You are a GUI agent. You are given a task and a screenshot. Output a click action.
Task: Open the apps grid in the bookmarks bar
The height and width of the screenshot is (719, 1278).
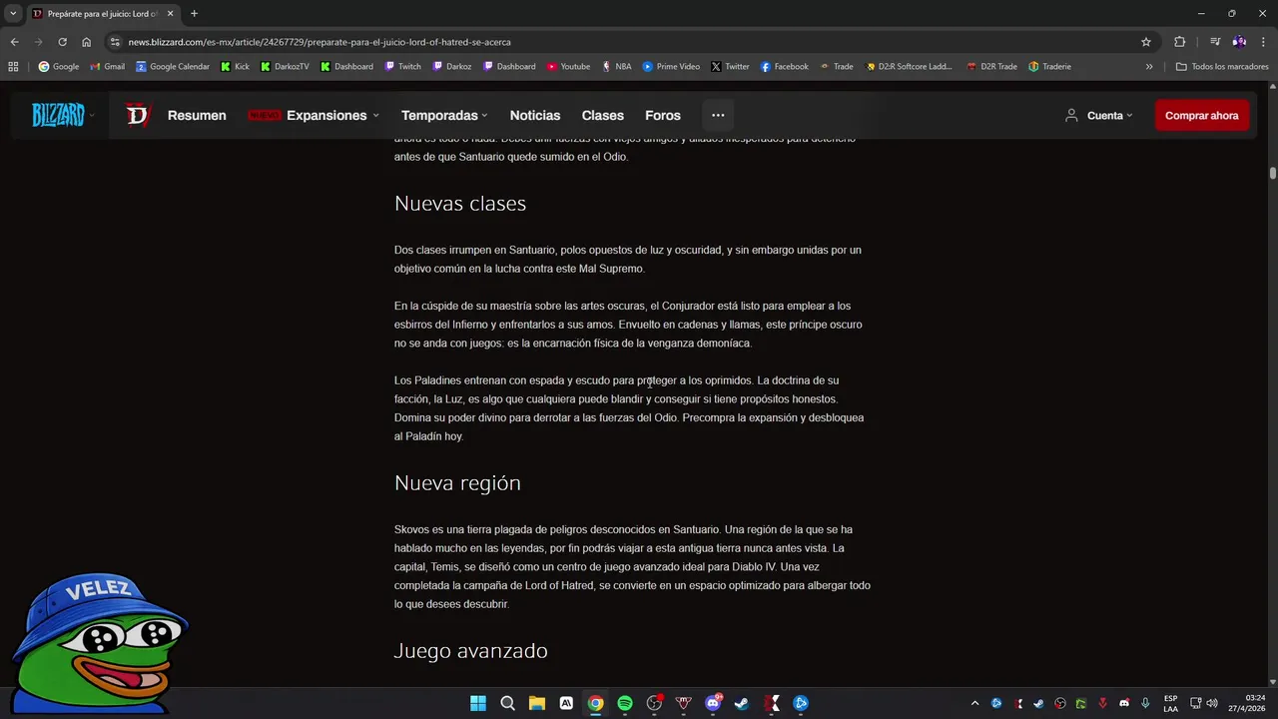13,67
